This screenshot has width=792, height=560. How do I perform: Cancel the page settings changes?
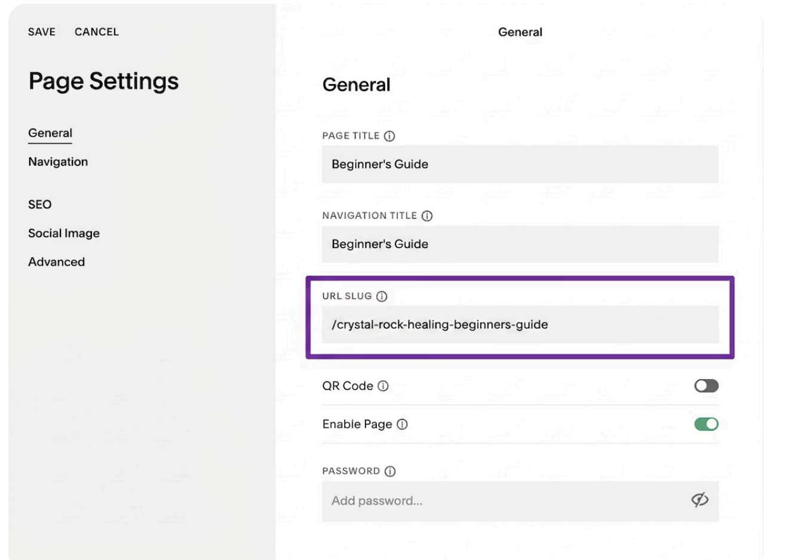click(x=97, y=32)
